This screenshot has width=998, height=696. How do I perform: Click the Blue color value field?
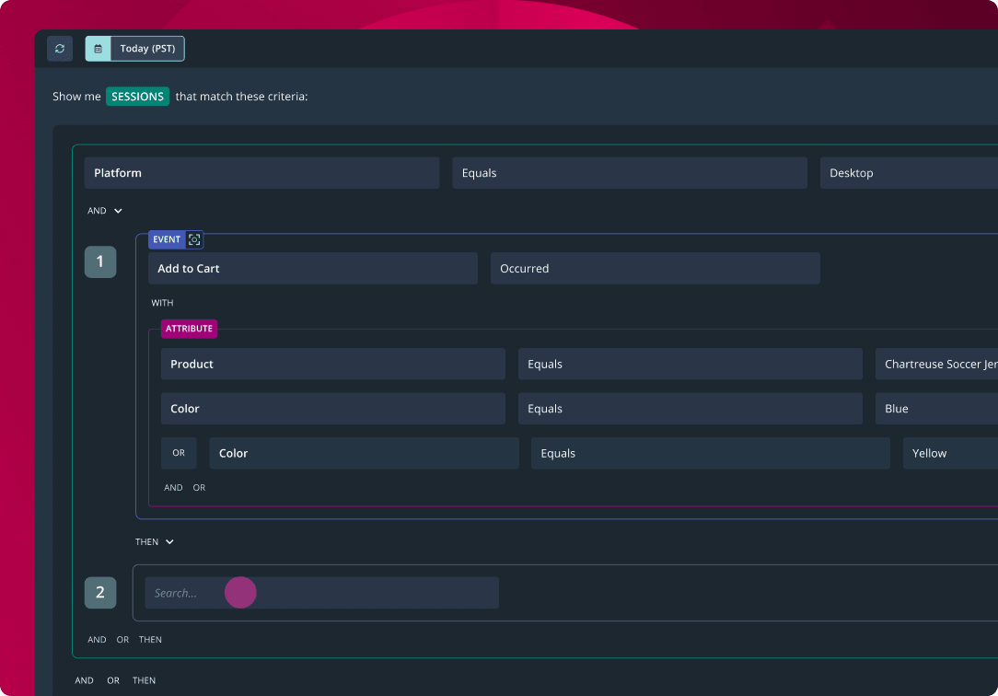pyautogui.click(x=936, y=409)
